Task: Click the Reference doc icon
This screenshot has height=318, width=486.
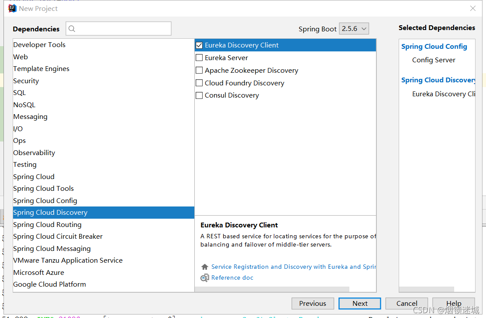Action: point(204,277)
